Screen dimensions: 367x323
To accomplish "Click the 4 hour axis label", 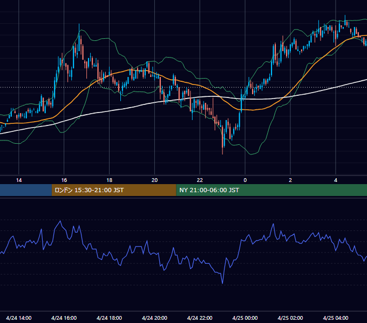I will 336,180.
